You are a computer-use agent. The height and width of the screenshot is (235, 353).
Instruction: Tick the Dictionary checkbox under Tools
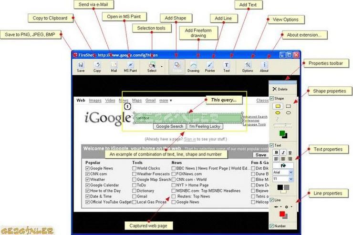pyautogui.click(x=134, y=191)
